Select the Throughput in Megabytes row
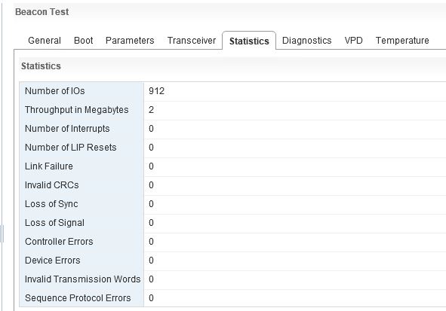This screenshot has width=446, height=311. 232,110
